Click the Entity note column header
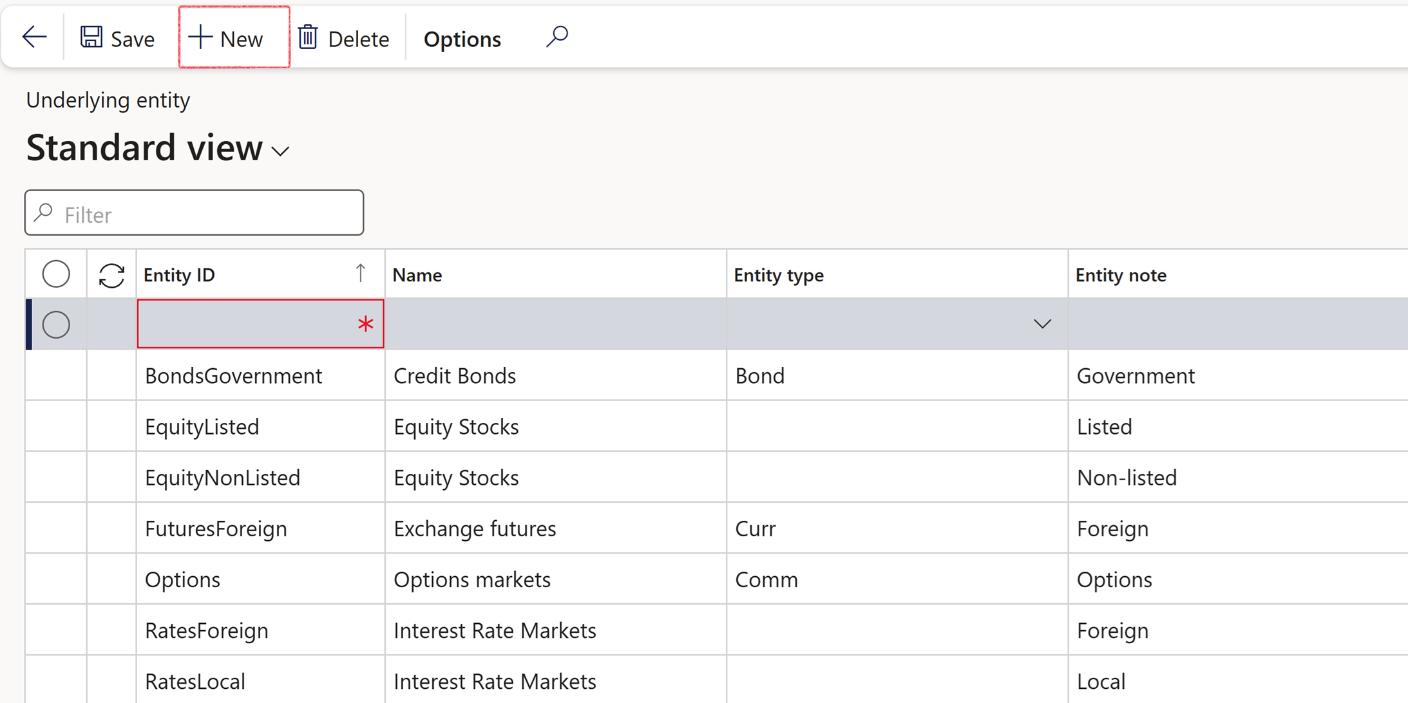 [x=1121, y=276]
